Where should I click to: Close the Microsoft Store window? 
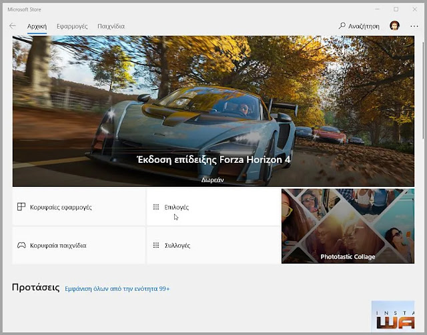[414, 9]
